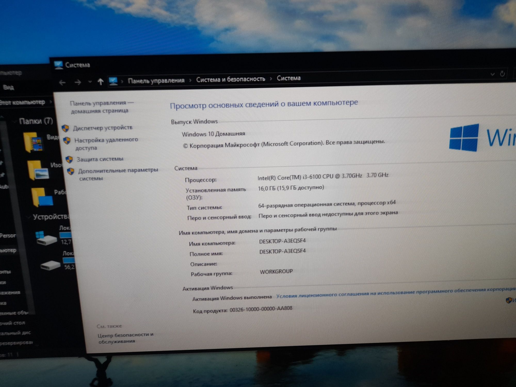Click 'Этот компьютер' breadcrumb in Explorer window
Image resolution: width=516 pixels, height=387 pixels.
tap(23, 102)
